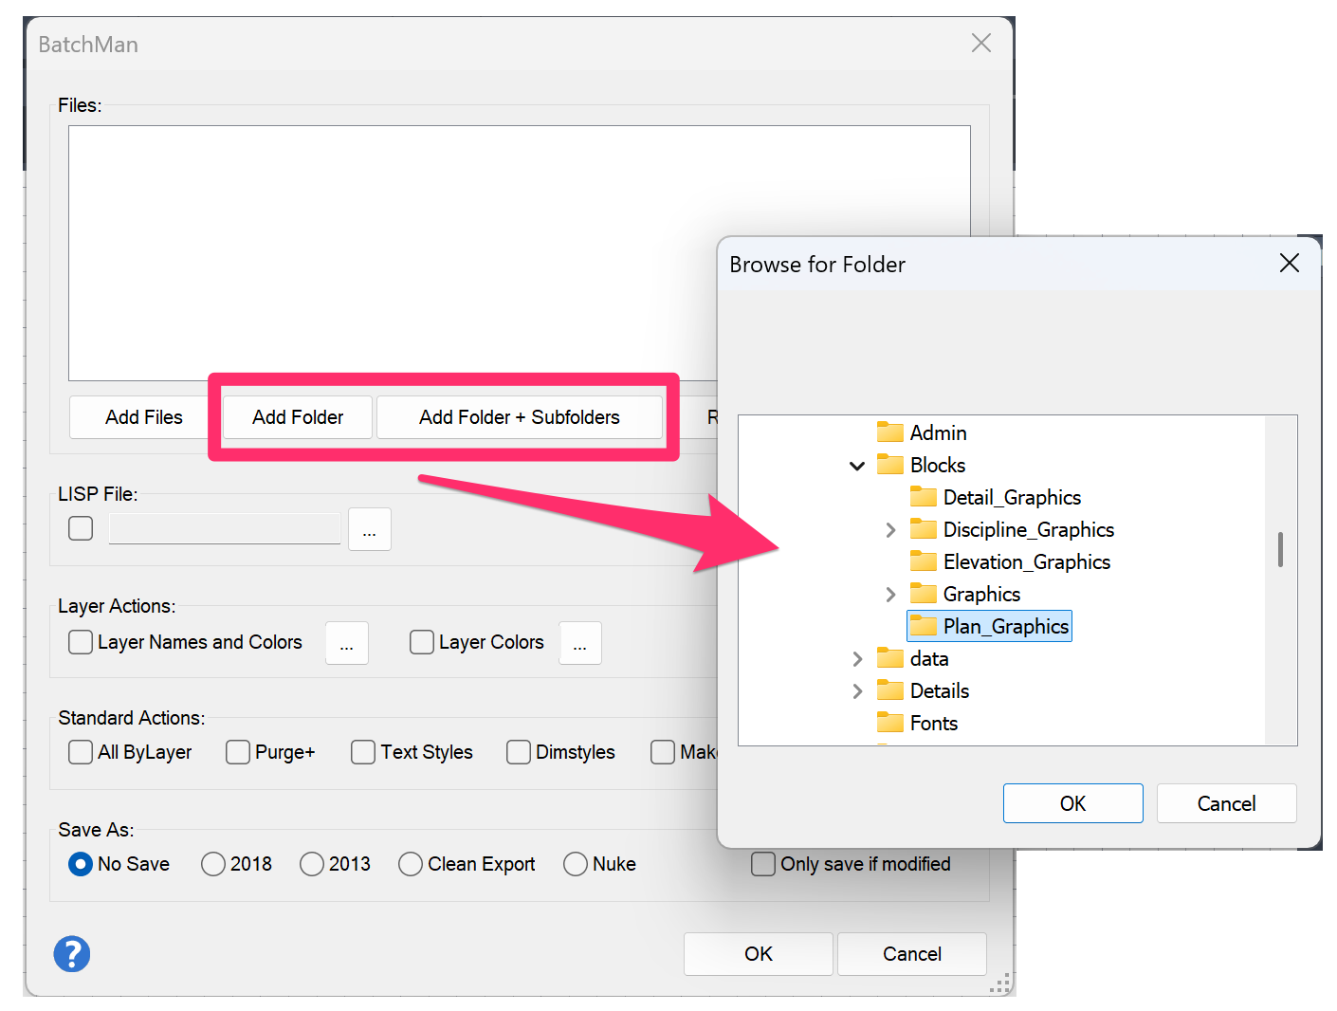Viewport: 1337px width, 1011px height.
Task: Click the Blocks folder icon
Action: (890, 465)
